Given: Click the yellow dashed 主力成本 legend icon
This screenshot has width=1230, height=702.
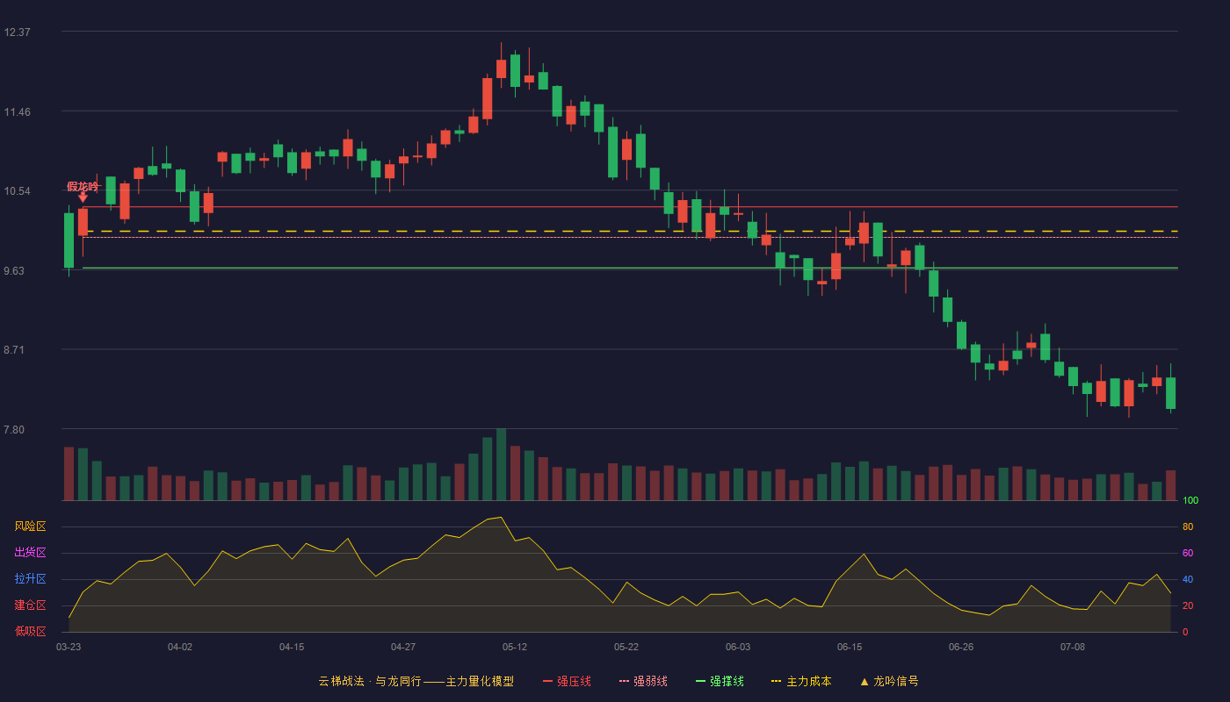Looking at the screenshot, I should point(776,682).
